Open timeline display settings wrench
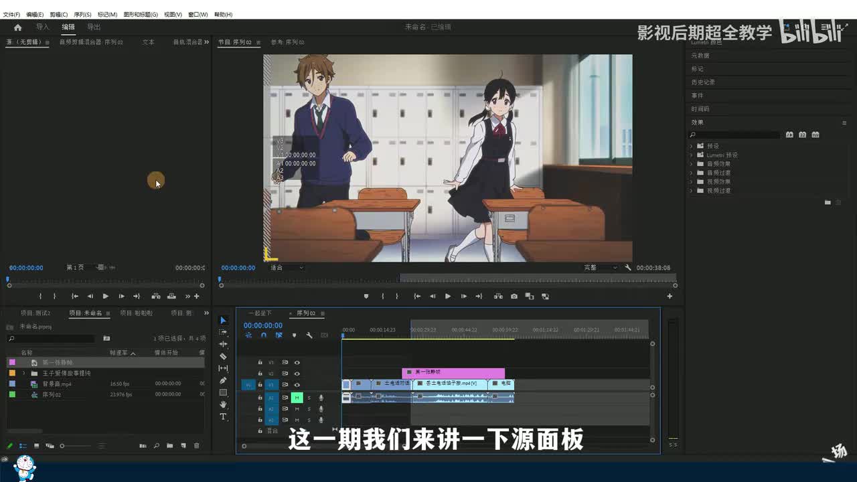The height and width of the screenshot is (482, 857). [309, 335]
